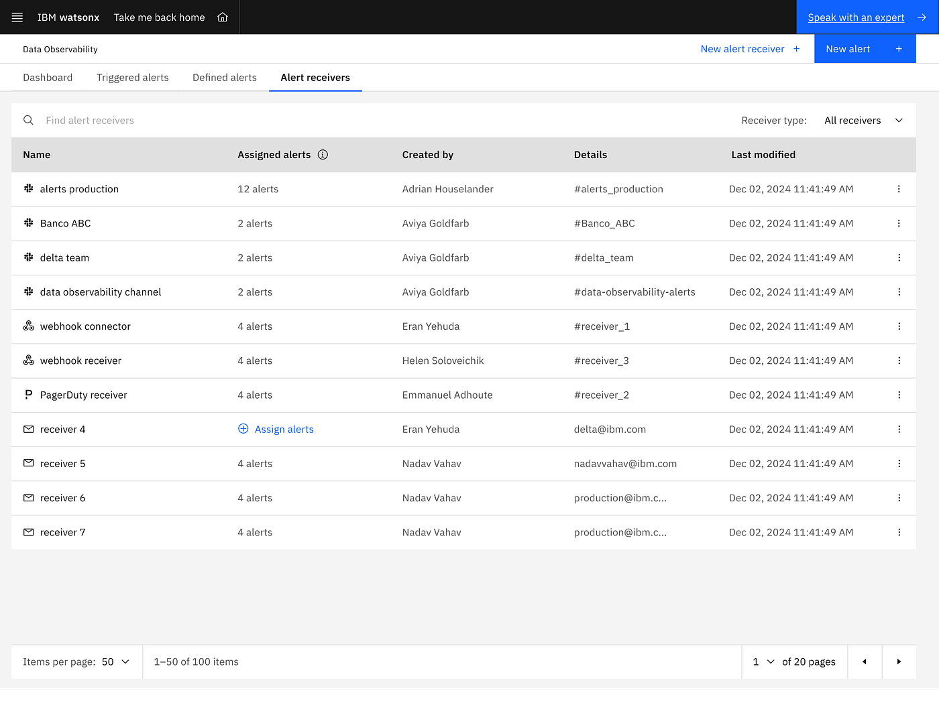This screenshot has width=939, height=701.
Task: Click 'delta@ibm.com' details cell
Action: 610,430
